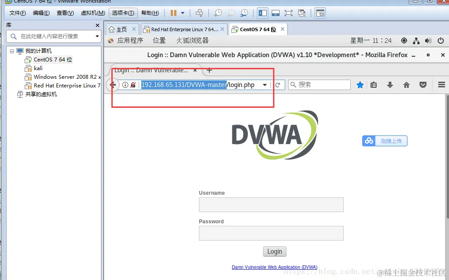The height and width of the screenshot is (280, 449).
Task: Open the 文件(F) menu
Action: [x=17, y=13]
